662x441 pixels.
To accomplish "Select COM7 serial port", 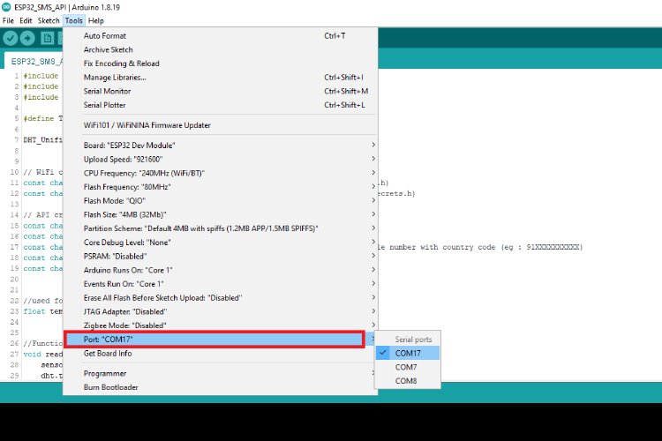I will 408,367.
